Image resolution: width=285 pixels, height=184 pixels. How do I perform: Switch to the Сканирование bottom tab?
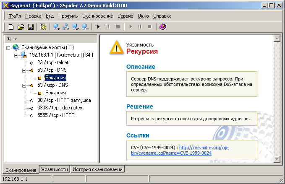pyautogui.click(x=21, y=170)
